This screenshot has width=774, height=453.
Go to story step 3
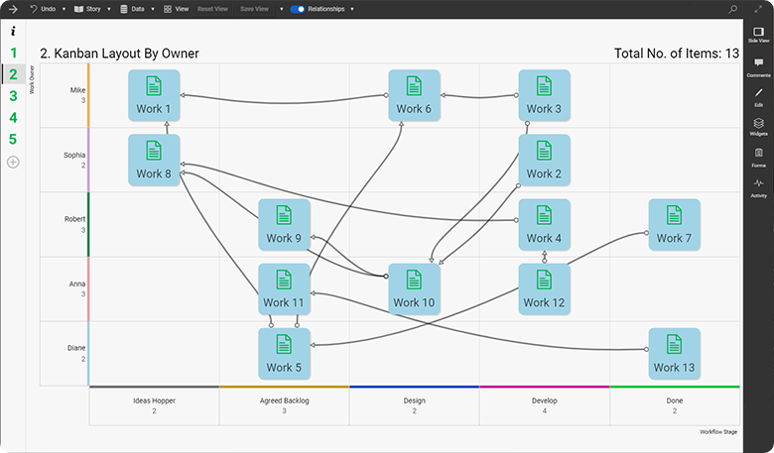[x=13, y=96]
